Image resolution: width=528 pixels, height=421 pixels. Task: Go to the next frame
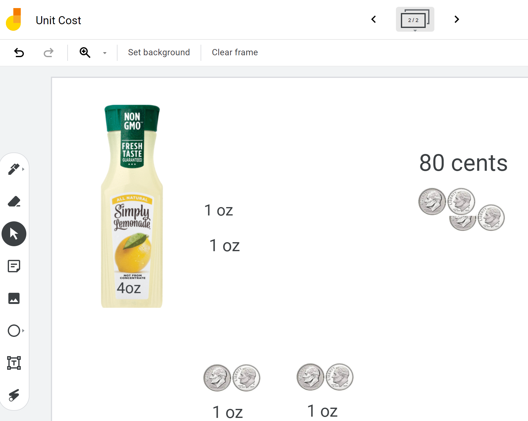point(456,20)
